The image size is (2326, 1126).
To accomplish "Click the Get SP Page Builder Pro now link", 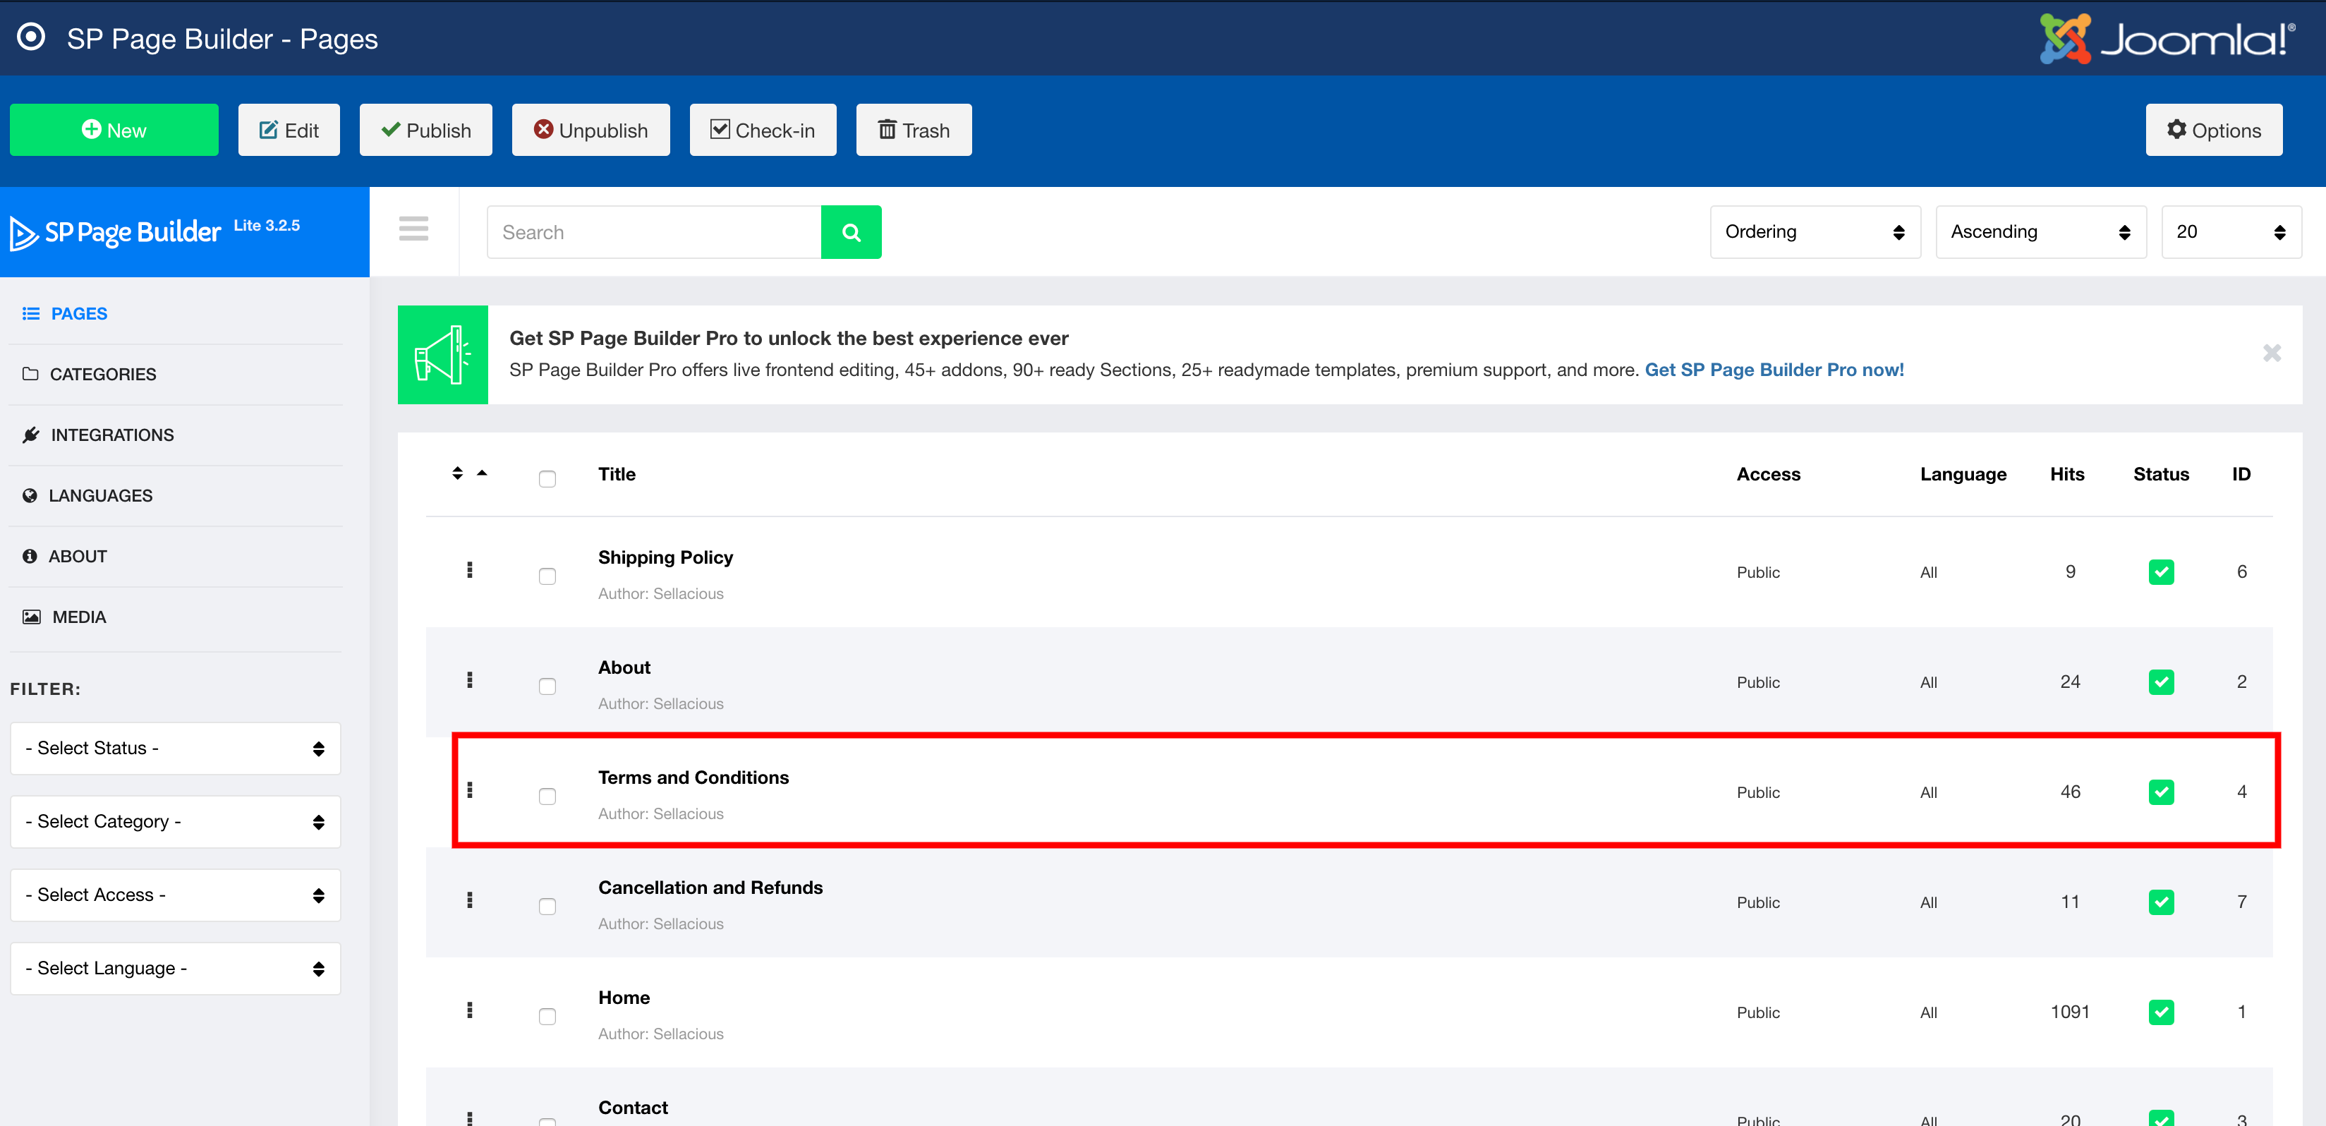I will 1774,370.
